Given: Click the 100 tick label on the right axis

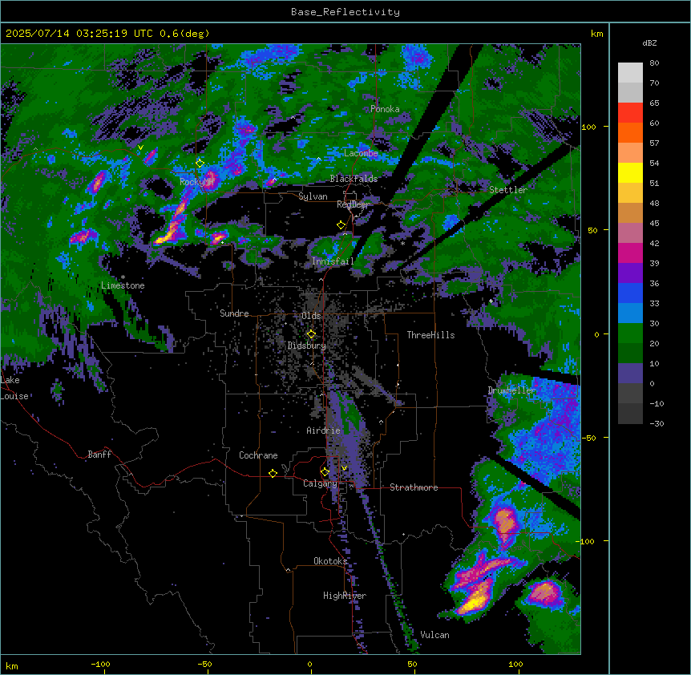Looking at the screenshot, I should 588,127.
